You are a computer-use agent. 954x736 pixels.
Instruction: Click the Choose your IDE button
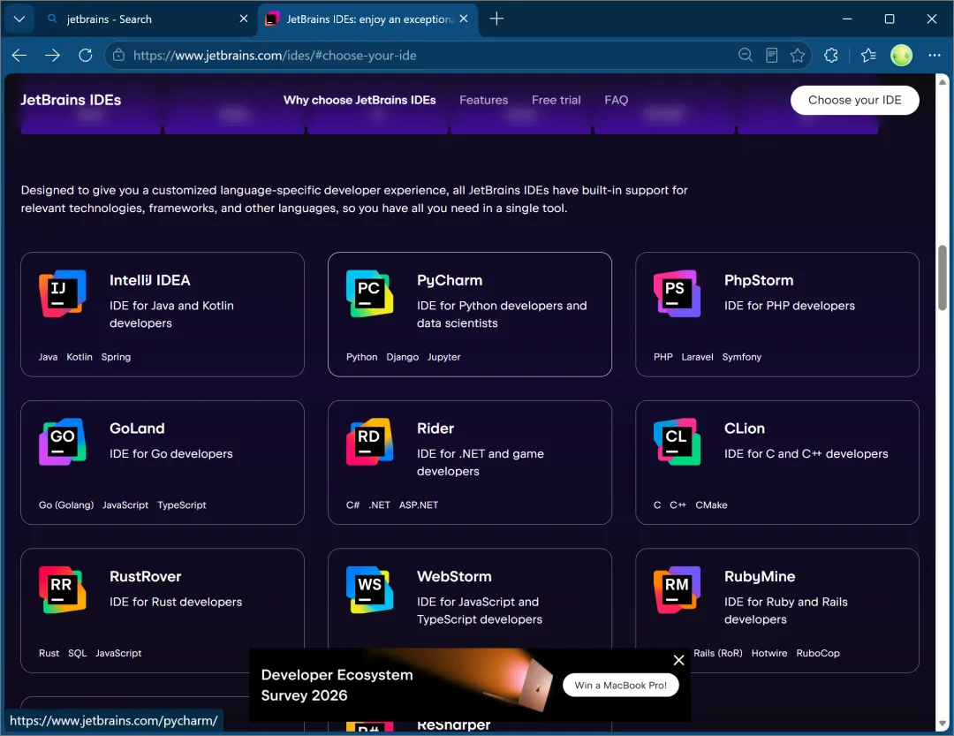coord(854,100)
